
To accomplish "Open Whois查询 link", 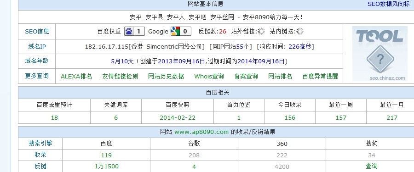I will click(x=209, y=77).
